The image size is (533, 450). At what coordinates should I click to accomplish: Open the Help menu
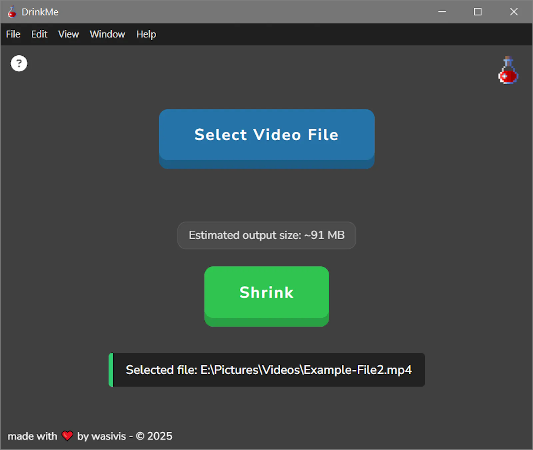[146, 34]
